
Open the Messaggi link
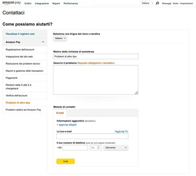click(166, 4)
